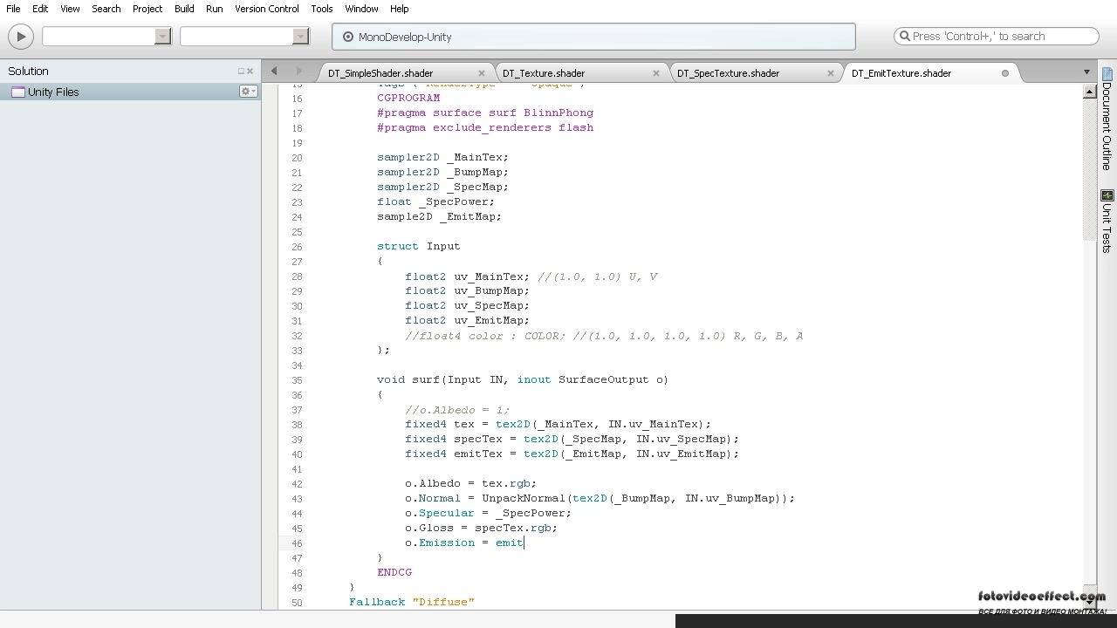This screenshot has width=1117, height=628.
Task: Open the Project menu
Action: [x=147, y=9]
